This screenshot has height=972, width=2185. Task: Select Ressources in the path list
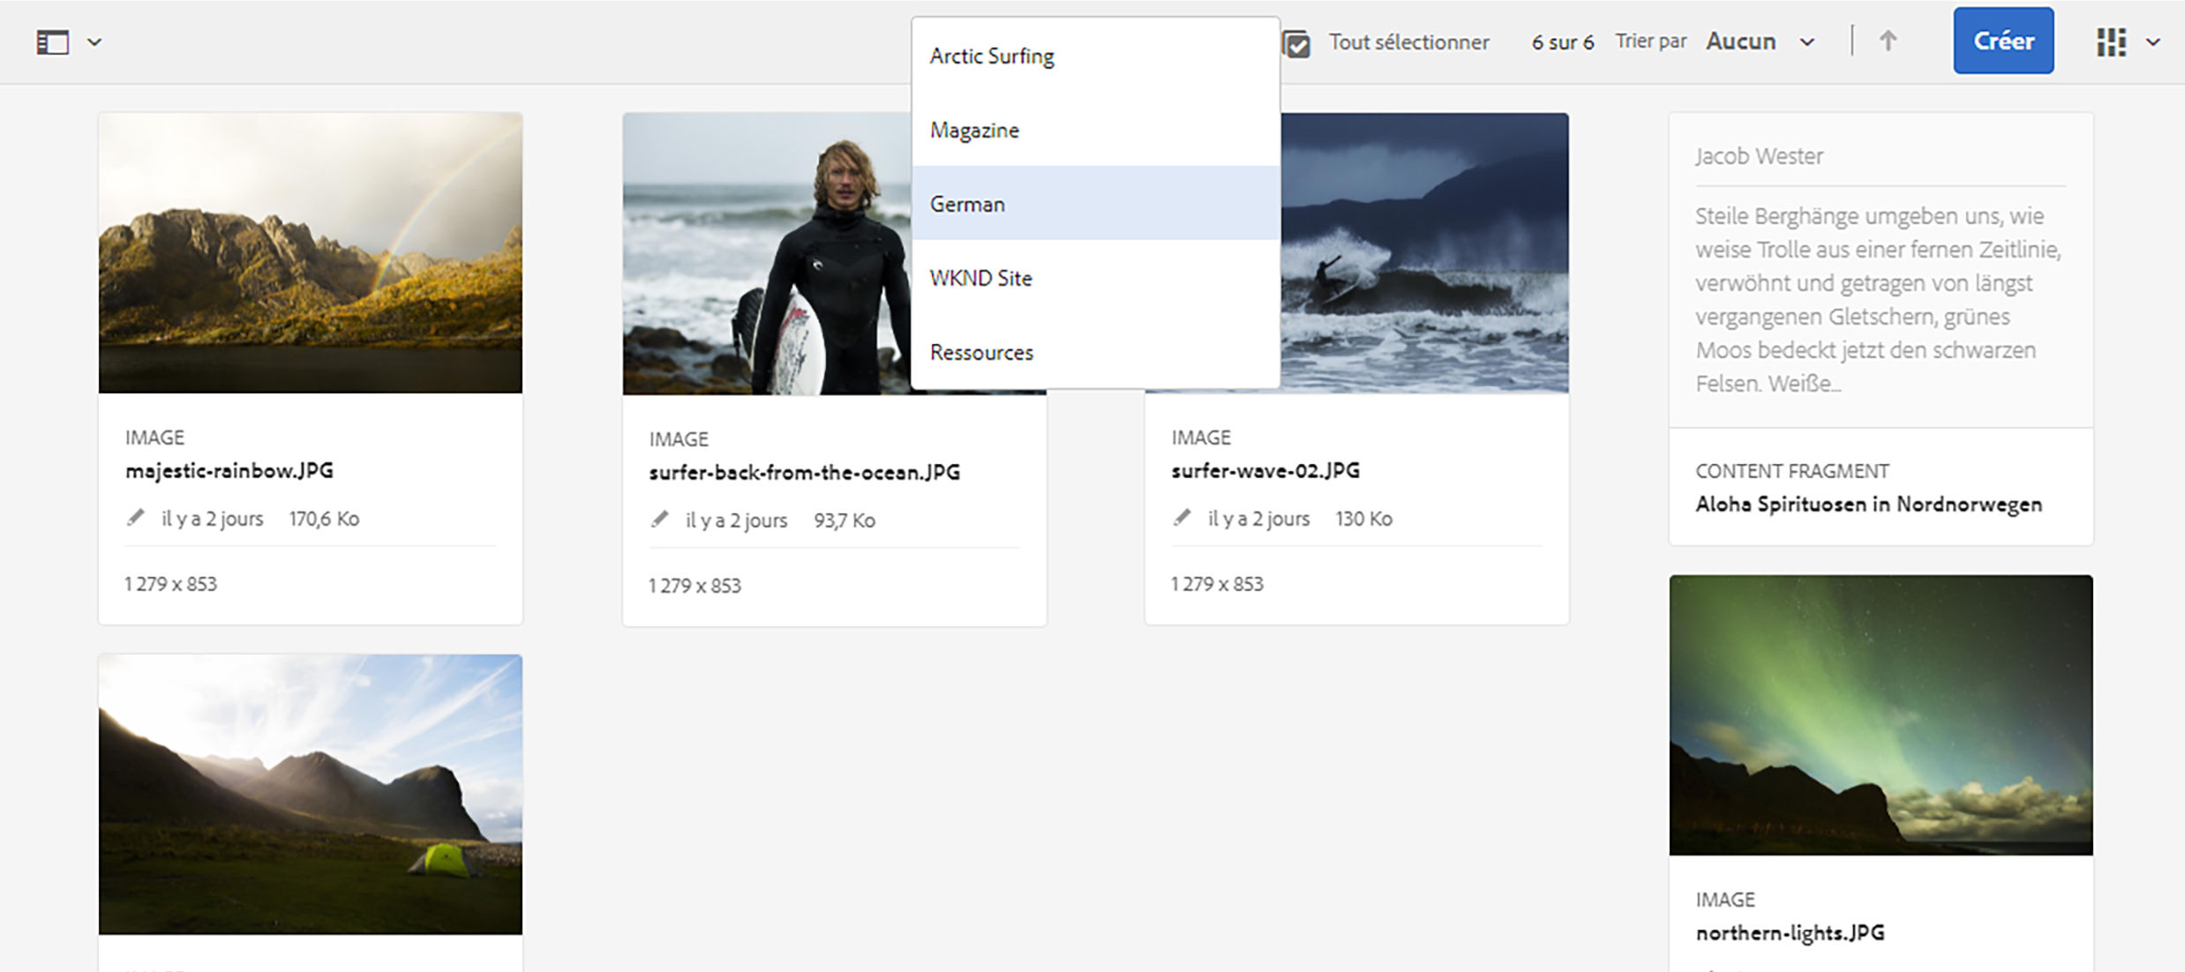[981, 352]
